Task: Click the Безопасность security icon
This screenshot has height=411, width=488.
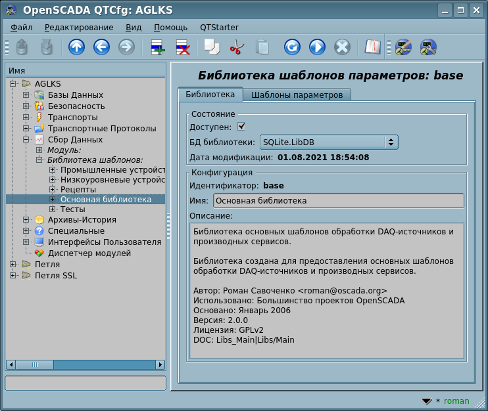Action: (x=39, y=106)
